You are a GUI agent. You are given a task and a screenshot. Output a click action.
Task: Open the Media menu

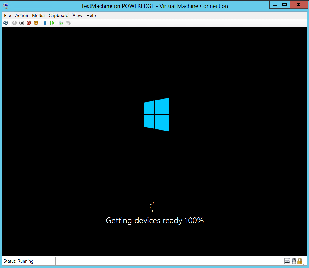tap(38, 16)
